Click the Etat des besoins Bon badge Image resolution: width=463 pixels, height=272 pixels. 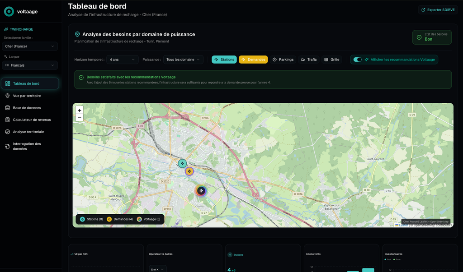[x=432, y=37]
